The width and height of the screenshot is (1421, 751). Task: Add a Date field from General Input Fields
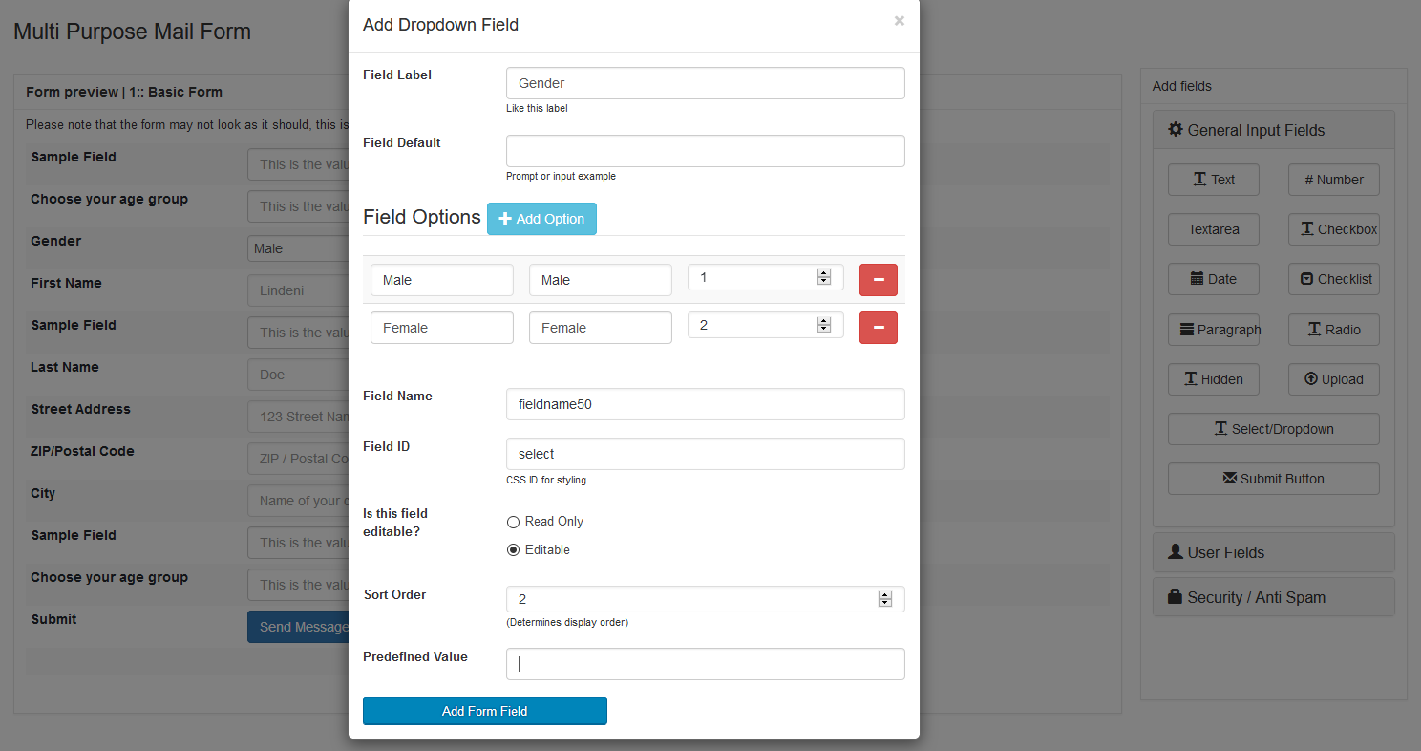[x=1214, y=279]
